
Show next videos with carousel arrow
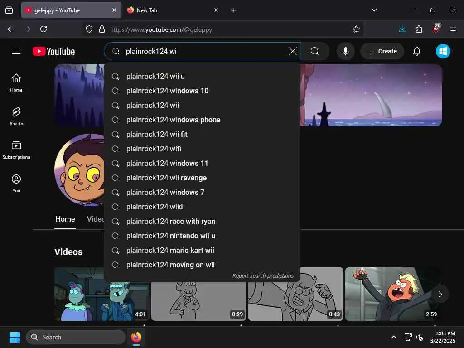coord(440,294)
